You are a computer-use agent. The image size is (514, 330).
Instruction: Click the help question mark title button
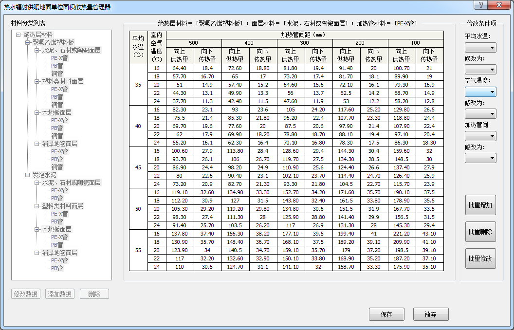481,5
